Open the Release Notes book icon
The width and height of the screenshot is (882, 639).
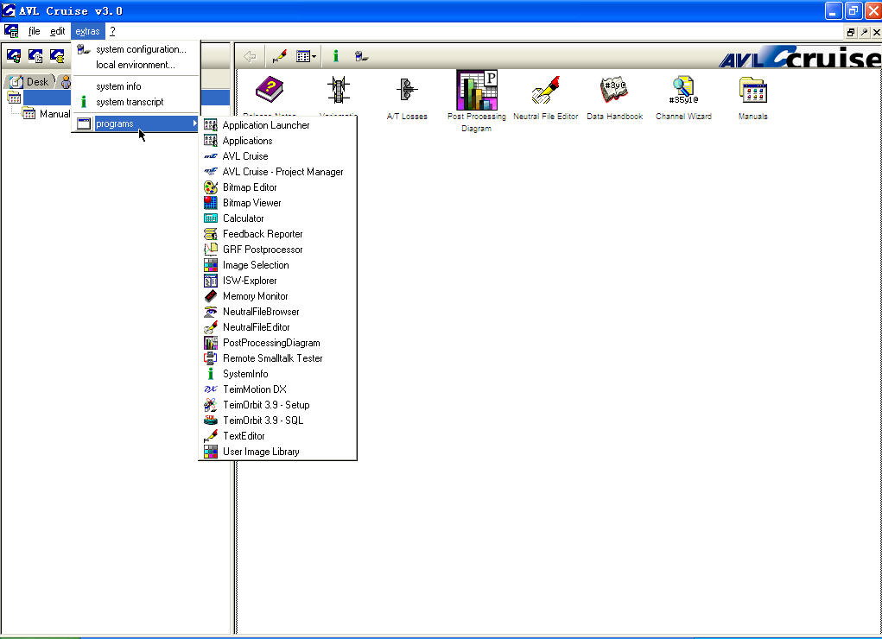(270, 90)
